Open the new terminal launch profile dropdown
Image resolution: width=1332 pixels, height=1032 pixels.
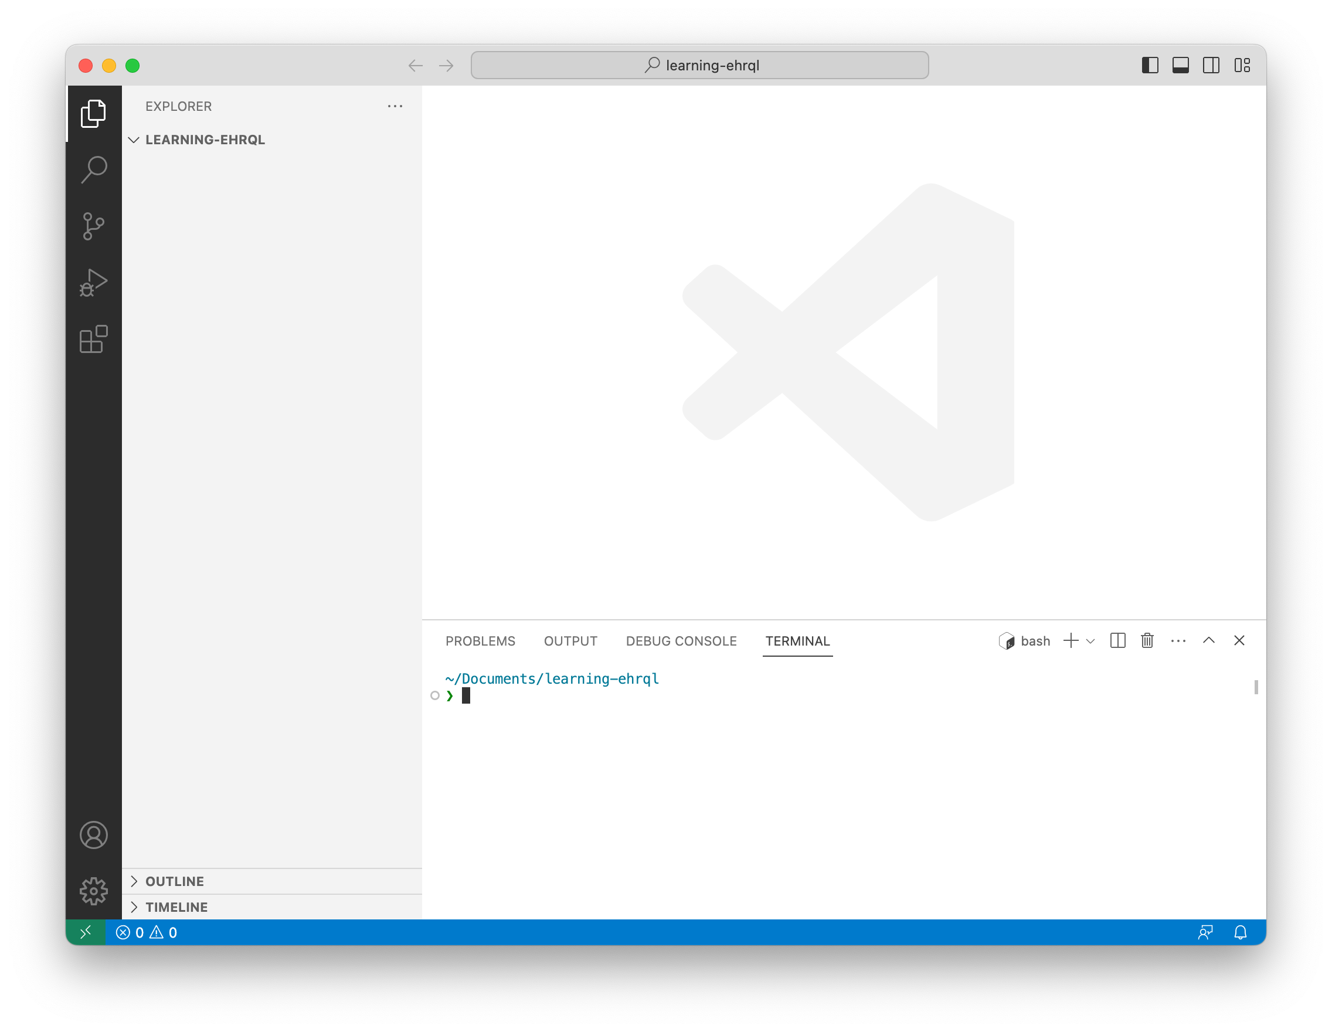[1090, 641]
